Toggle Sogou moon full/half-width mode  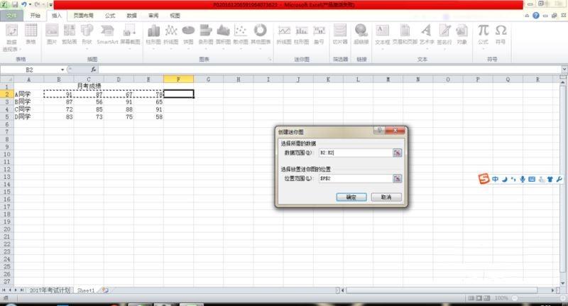[x=505, y=180]
